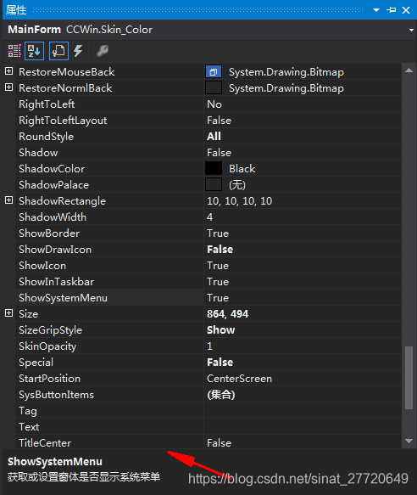Click the Special property False value
Screen dimensions: 417x495
220,363
